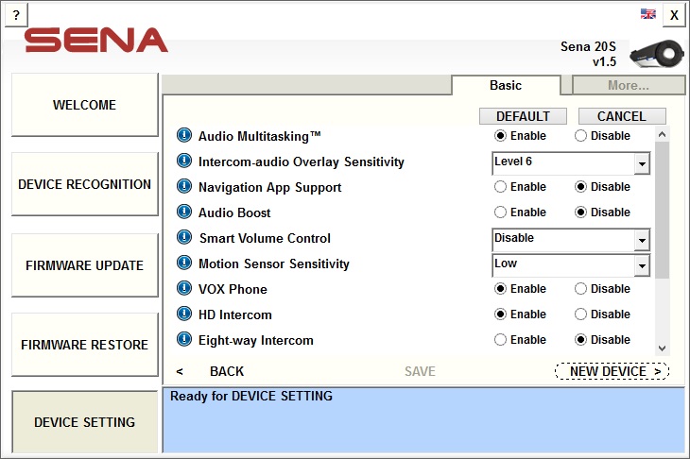This screenshot has width=690, height=459.
Task: Click the 'Sena 20S v1.5' device label
Action: [588, 54]
